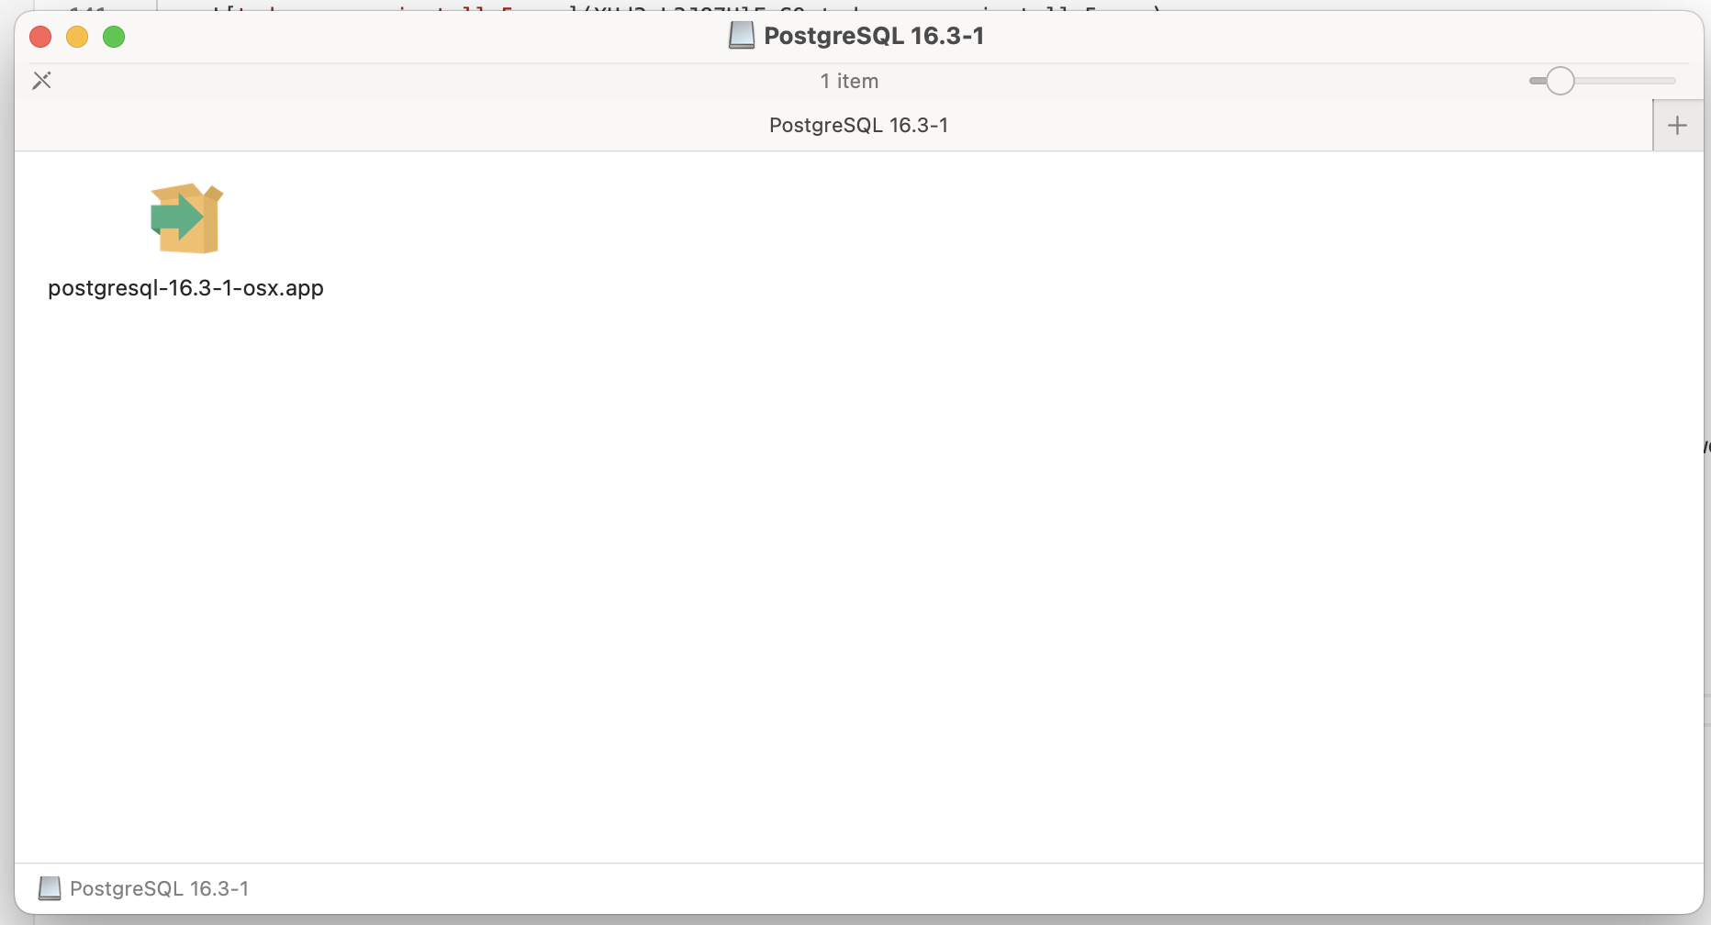Add a new tab with the plus button
Image resolution: width=1711 pixels, height=925 pixels.
(x=1677, y=126)
